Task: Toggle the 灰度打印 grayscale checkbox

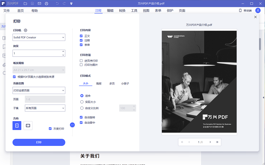Action: tap(50, 129)
